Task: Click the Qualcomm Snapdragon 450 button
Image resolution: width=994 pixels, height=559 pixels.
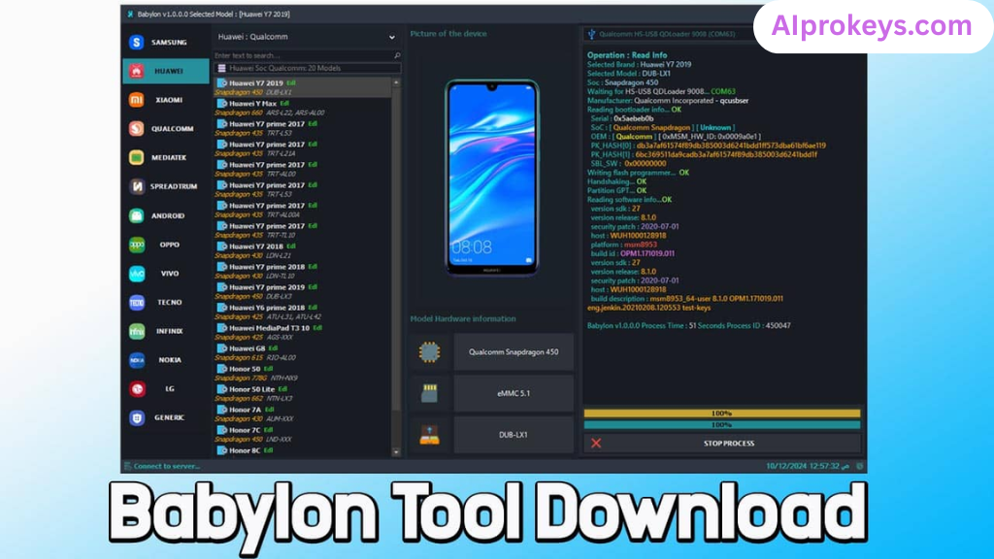Action: click(514, 351)
